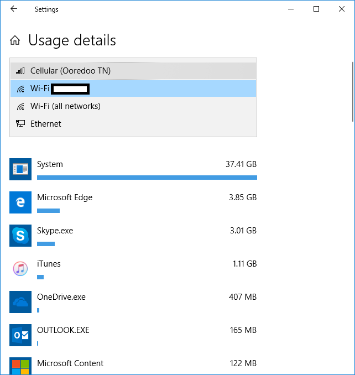Minimize the Settings window
The height and width of the screenshot is (375, 355).
point(291,9)
